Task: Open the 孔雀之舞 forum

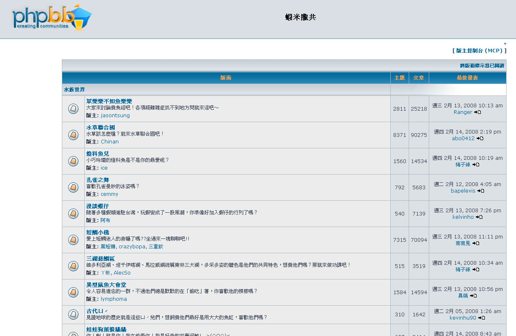Action: [x=98, y=180]
